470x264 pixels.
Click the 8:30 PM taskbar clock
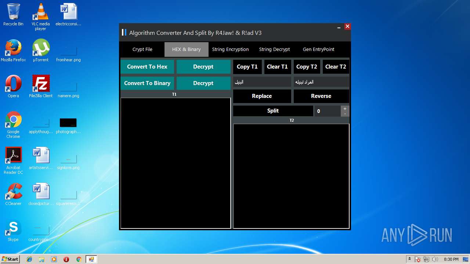pos(451,259)
